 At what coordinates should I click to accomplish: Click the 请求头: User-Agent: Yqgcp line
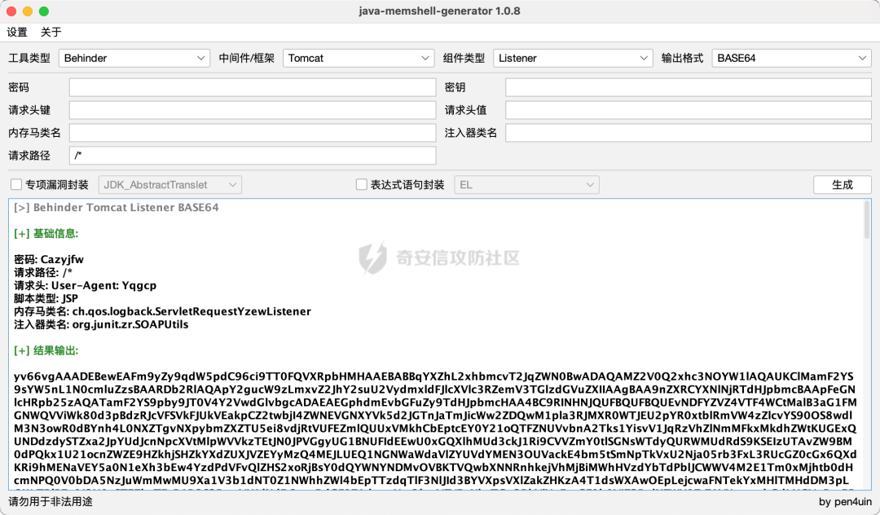[86, 285]
